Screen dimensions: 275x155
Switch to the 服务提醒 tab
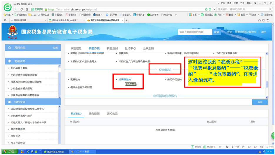pos(94,114)
